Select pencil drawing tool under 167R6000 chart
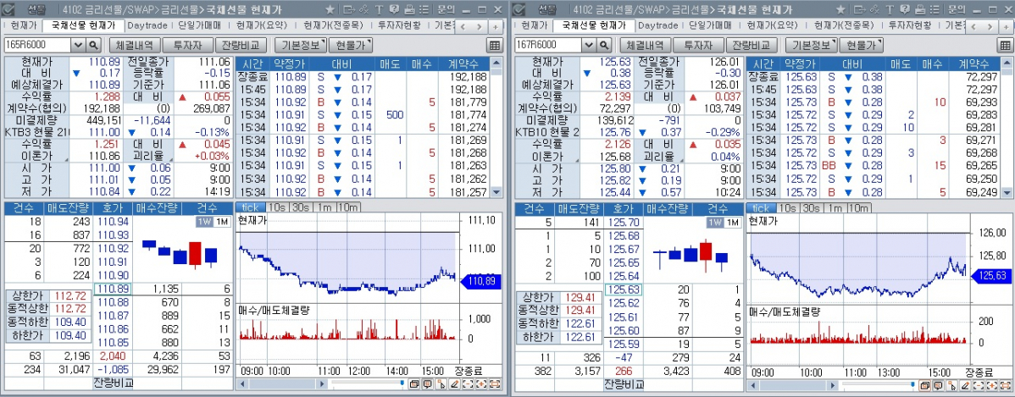 click(966, 385)
